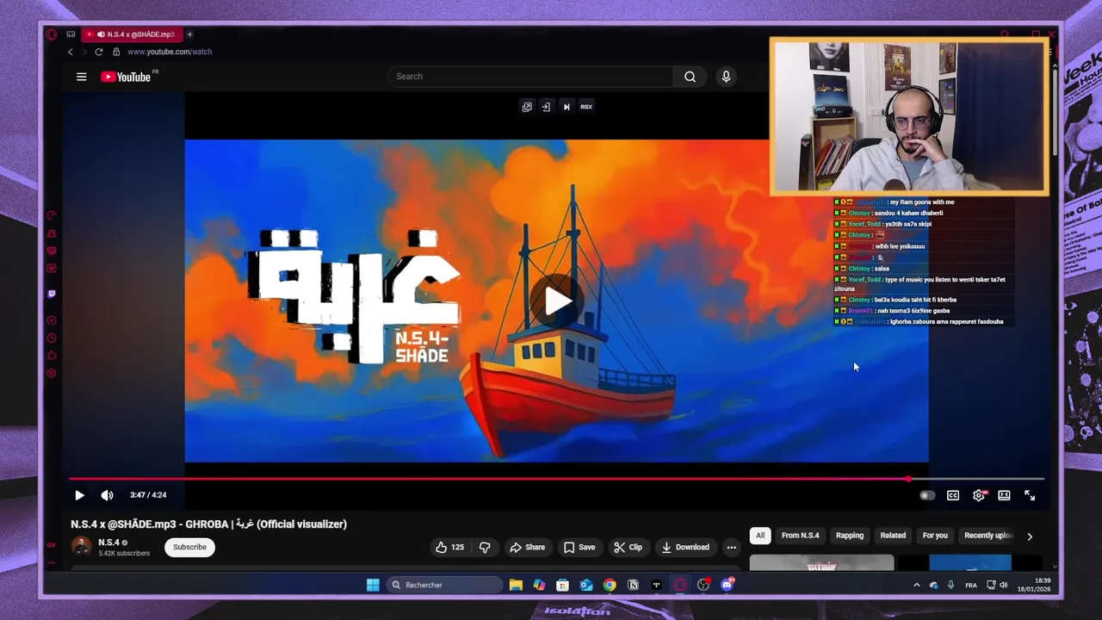Turn on subtitles with the CC button
This screenshot has width=1102, height=620.
pos(953,495)
